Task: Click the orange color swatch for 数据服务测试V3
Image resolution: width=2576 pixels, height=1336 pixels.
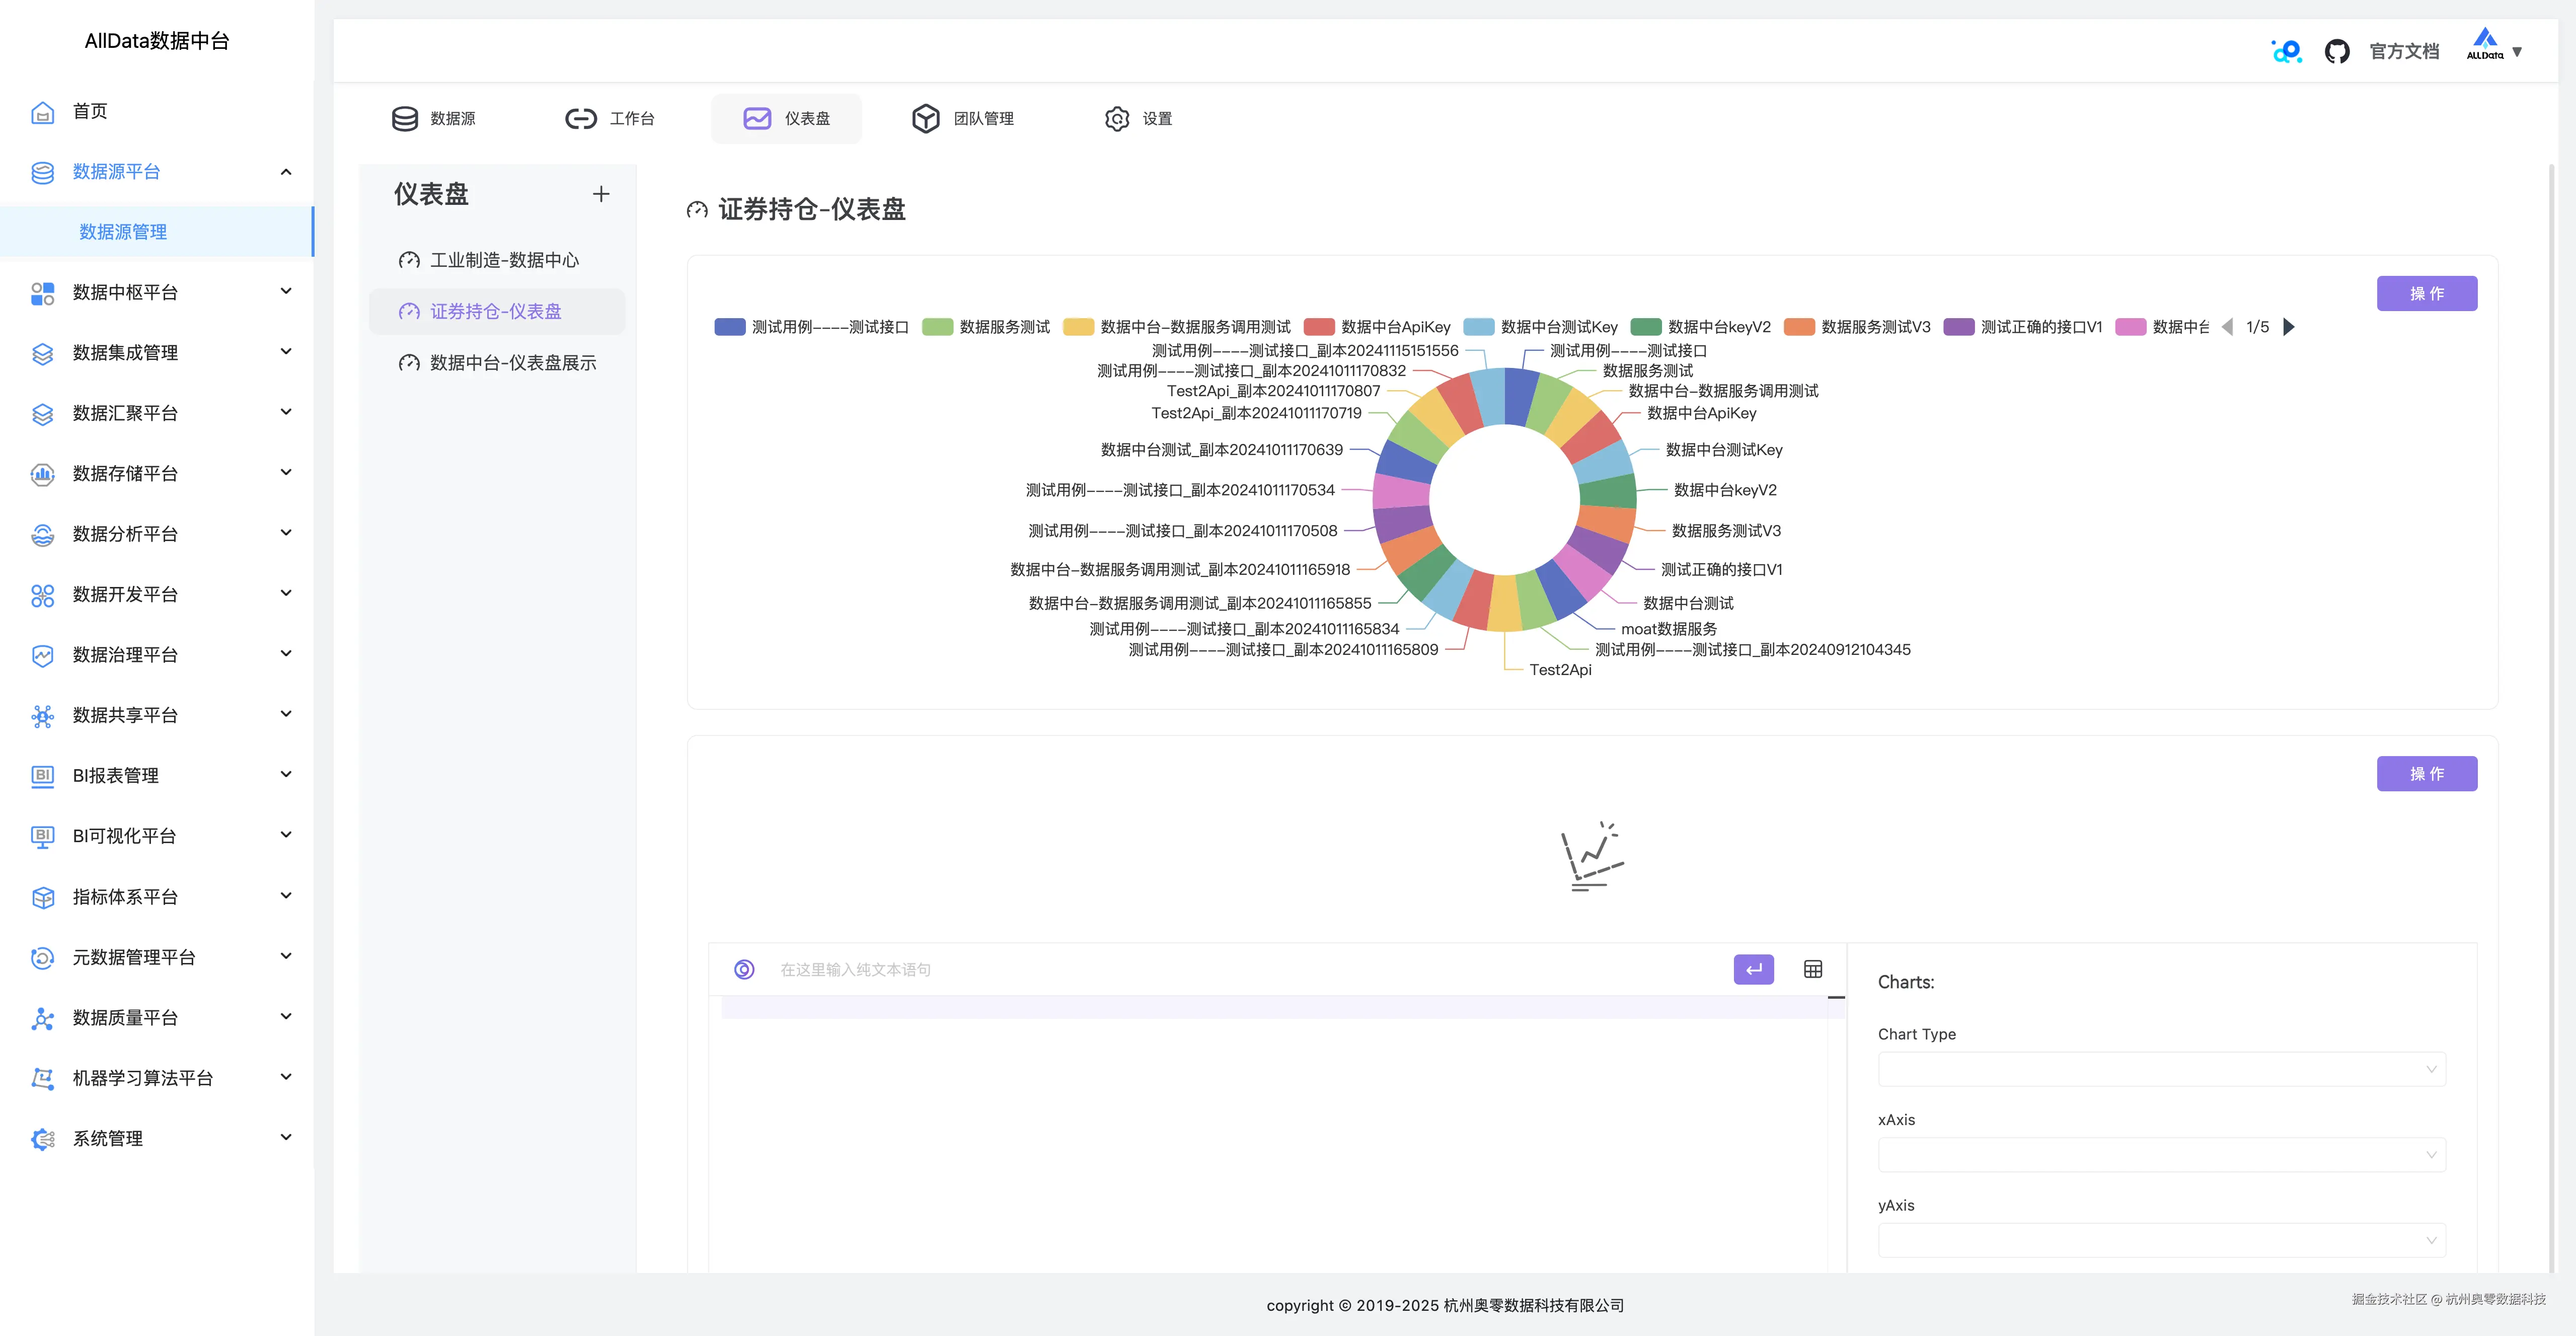Action: click(1799, 326)
